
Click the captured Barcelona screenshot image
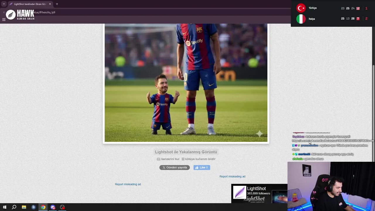(x=186, y=83)
